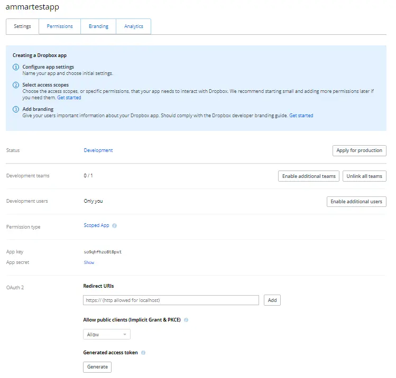Click the 'Creating a Dropbox app' heading
This screenshot has height=378, width=396.
tap(40, 55)
